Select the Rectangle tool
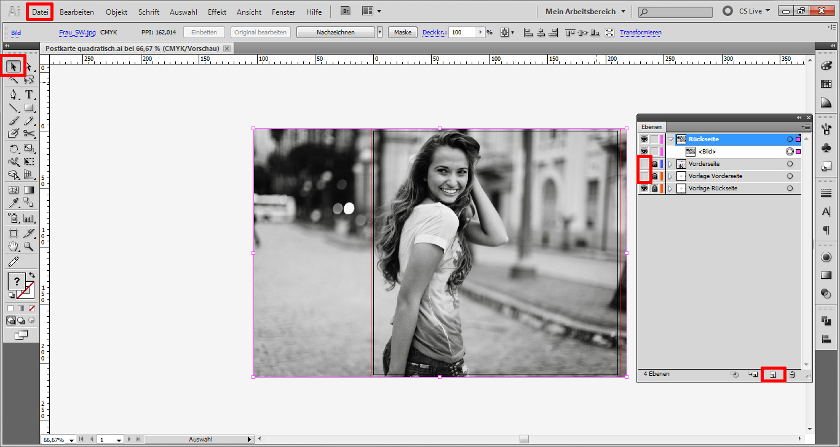The image size is (840, 447). pyautogui.click(x=28, y=108)
